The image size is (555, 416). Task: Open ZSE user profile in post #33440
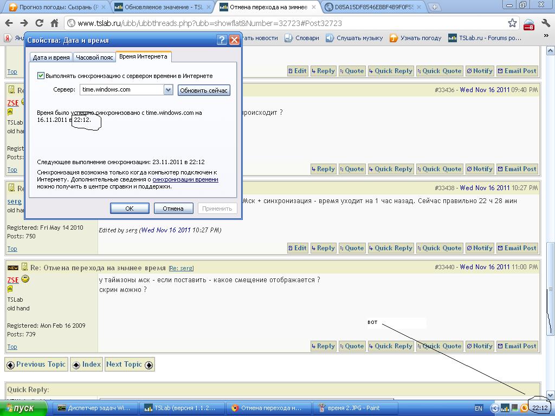[13, 280]
